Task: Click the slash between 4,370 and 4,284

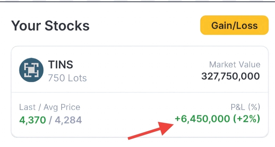Action: click(50, 120)
